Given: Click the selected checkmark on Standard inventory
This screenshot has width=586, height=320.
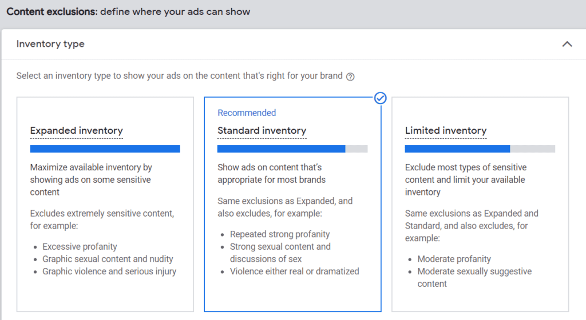Looking at the screenshot, I should pos(380,98).
